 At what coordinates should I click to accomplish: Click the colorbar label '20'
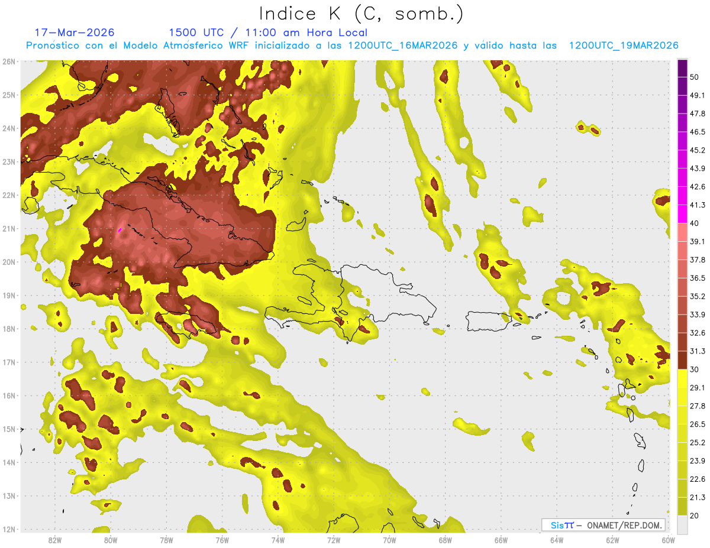coord(695,515)
